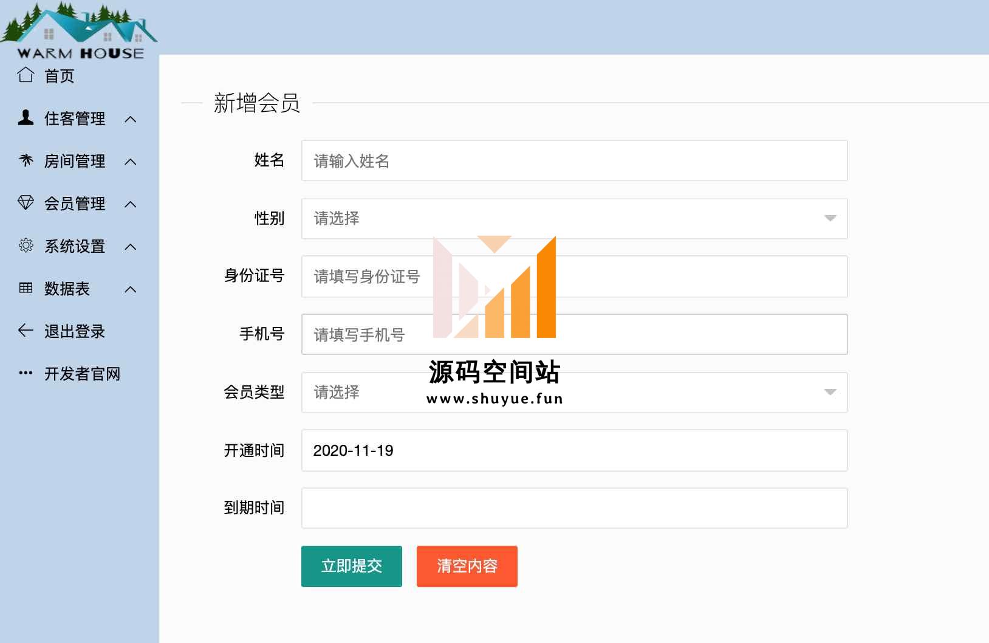Click the 性别 label
This screenshot has height=643, width=989.
pyautogui.click(x=269, y=218)
